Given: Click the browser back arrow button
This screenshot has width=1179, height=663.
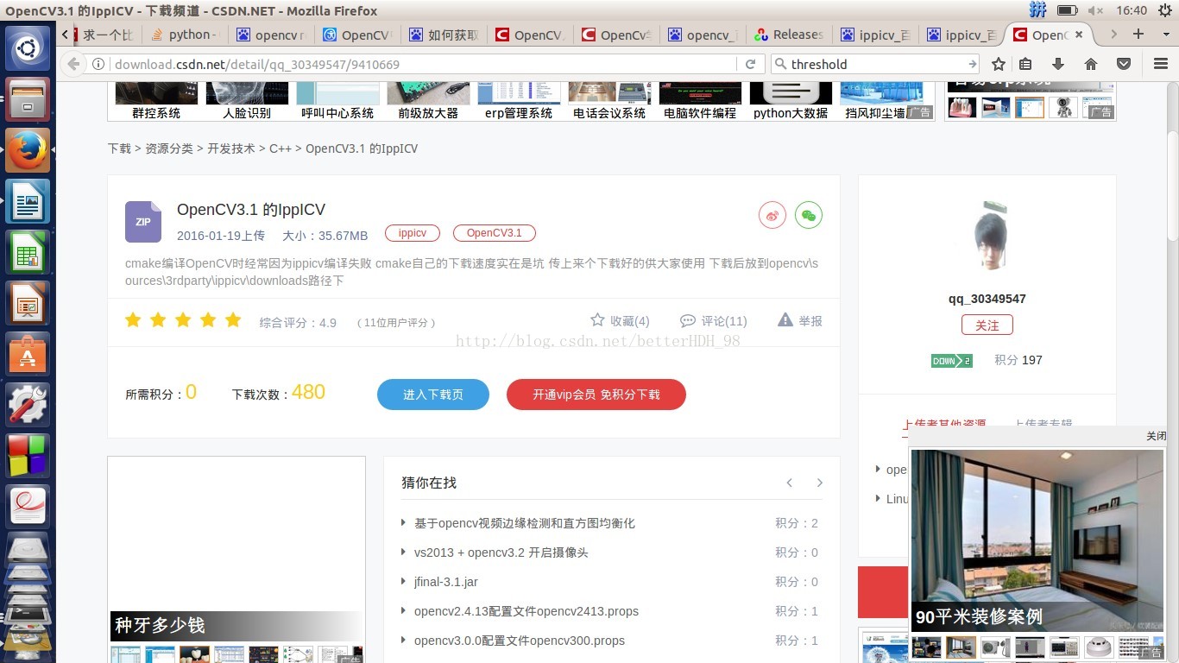Looking at the screenshot, I should click(x=73, y=64).
